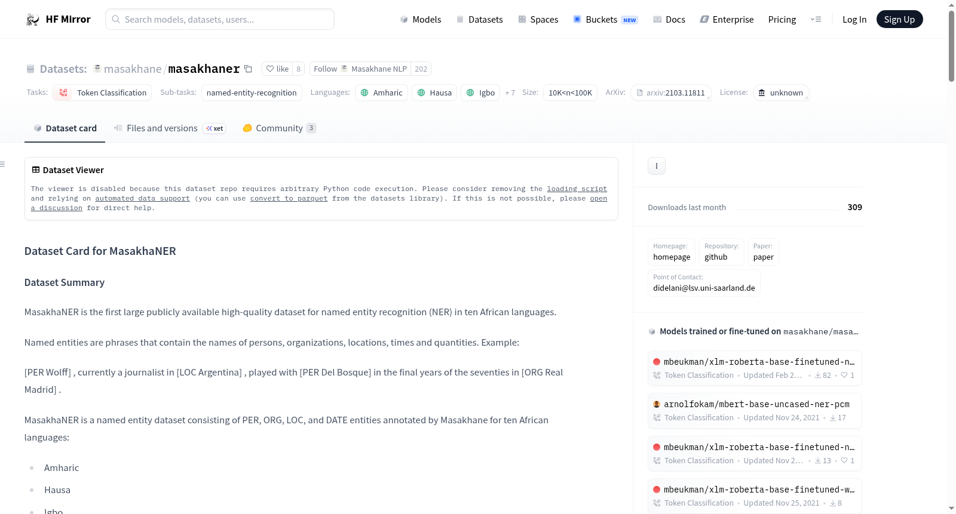Click the didelani@lsv.uni-saarland.de contact
956x514 pixels.
(704, 282)
